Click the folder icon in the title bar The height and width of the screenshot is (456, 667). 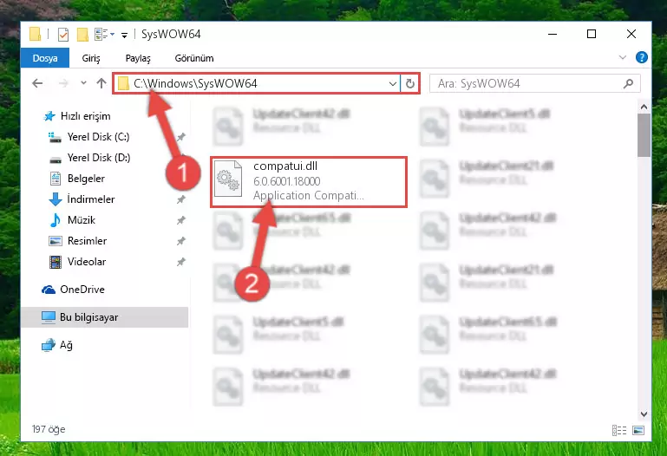click(x=36, y=34)
